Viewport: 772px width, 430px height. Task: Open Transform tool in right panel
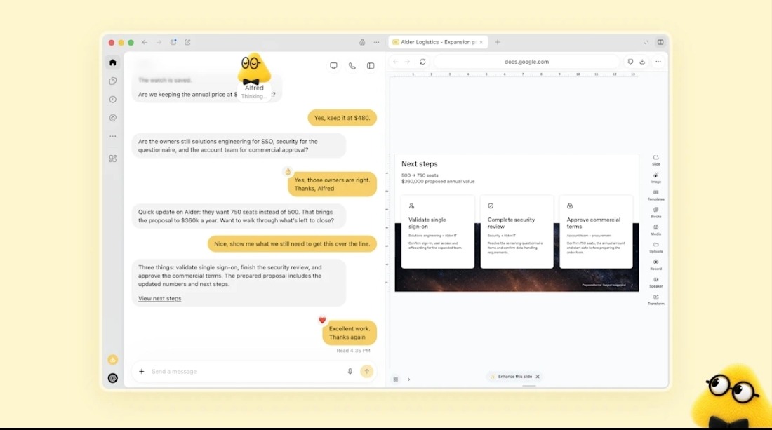[655, 300]
